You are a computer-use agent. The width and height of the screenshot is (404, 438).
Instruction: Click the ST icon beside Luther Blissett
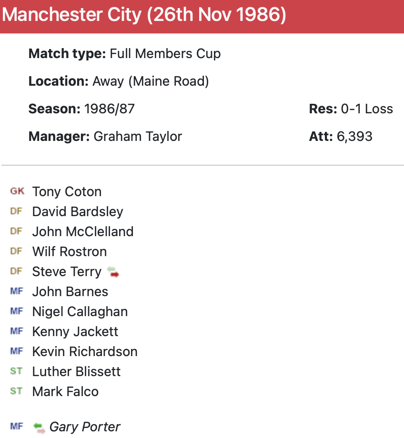16,371
